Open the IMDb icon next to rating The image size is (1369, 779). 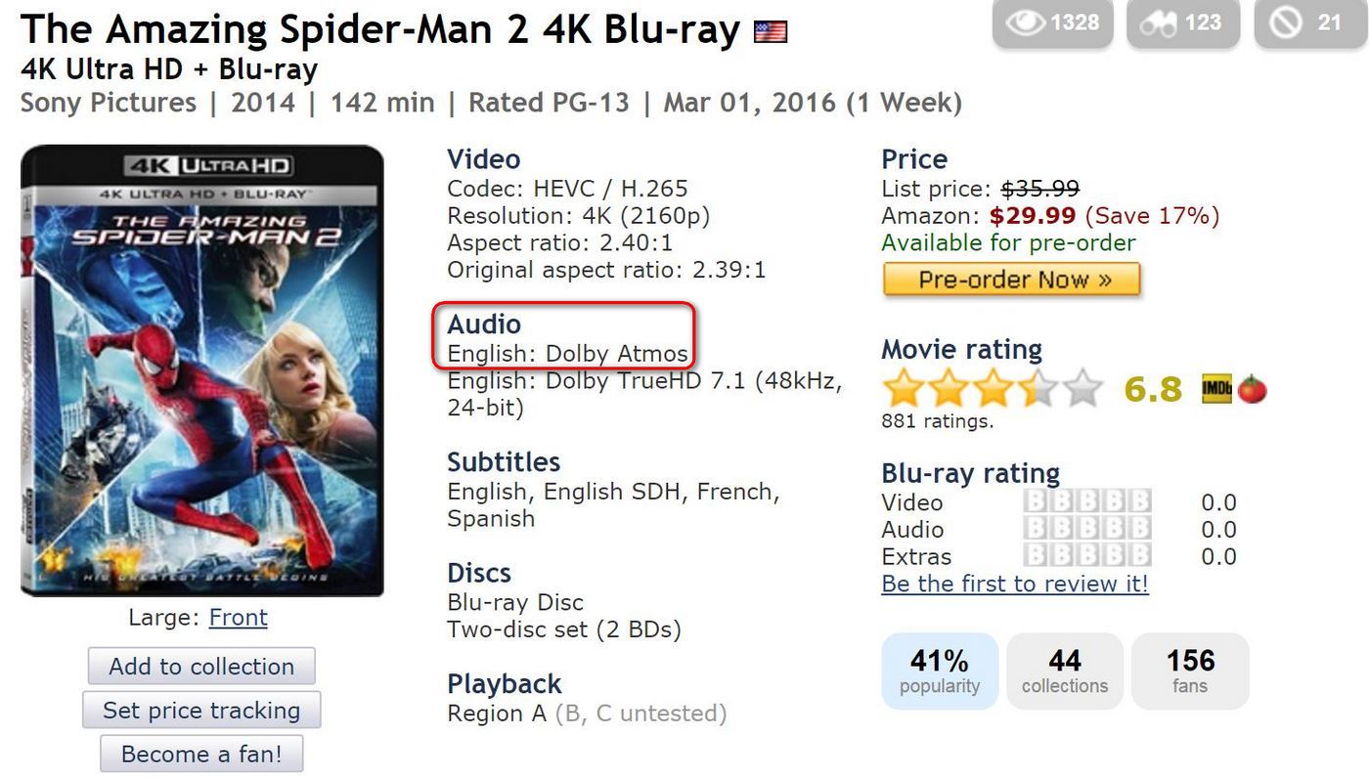click(x=1216, y=389)
